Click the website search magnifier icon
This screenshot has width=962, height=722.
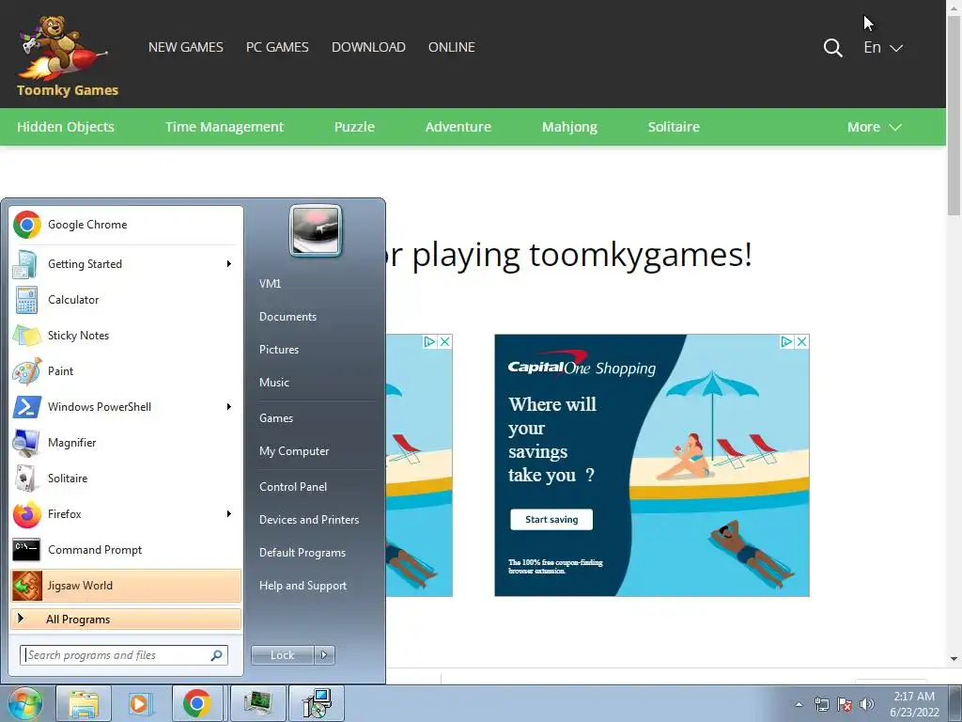pyautogui.click(x=832, y=47)
